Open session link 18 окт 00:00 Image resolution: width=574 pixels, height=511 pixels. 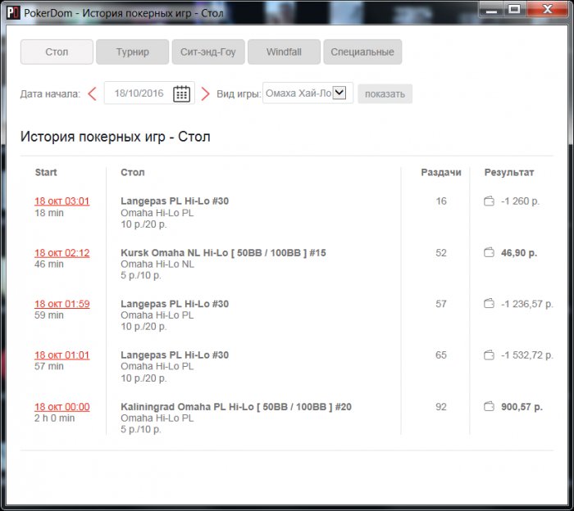61,407
